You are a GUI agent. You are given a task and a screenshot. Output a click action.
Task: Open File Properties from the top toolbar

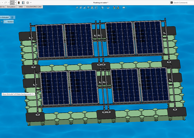coord(23,2)
